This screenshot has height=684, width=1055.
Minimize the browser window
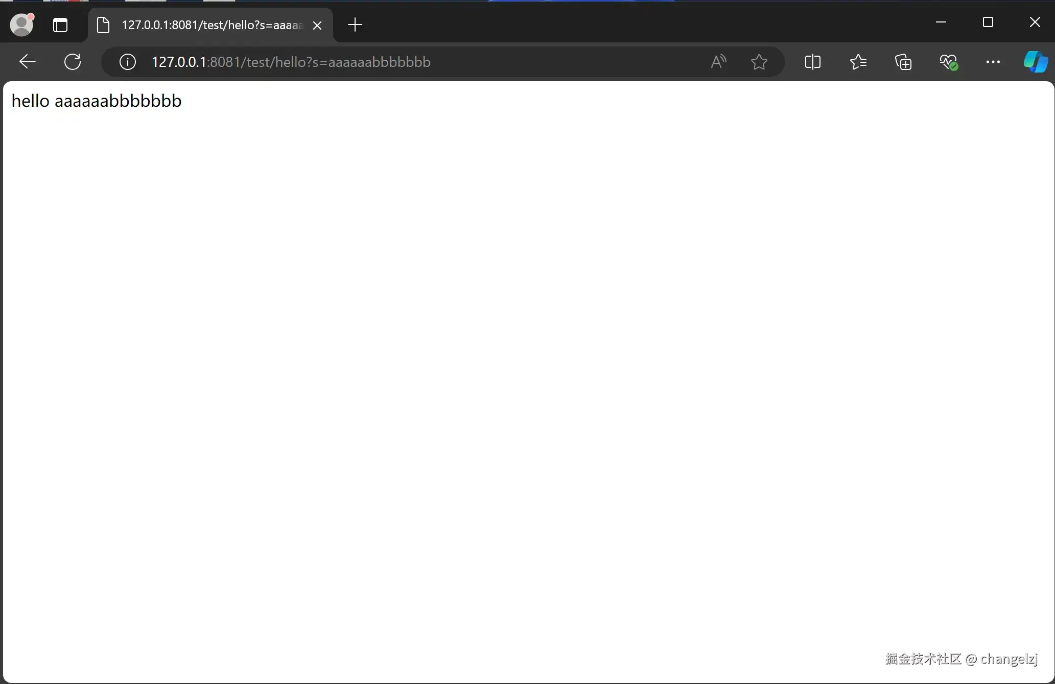click(941, 22)
